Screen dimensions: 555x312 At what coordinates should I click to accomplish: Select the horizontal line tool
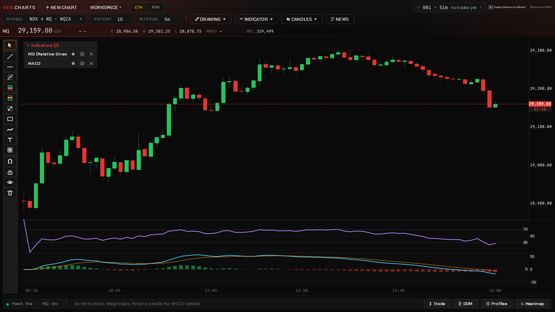[x=10, y=67]
